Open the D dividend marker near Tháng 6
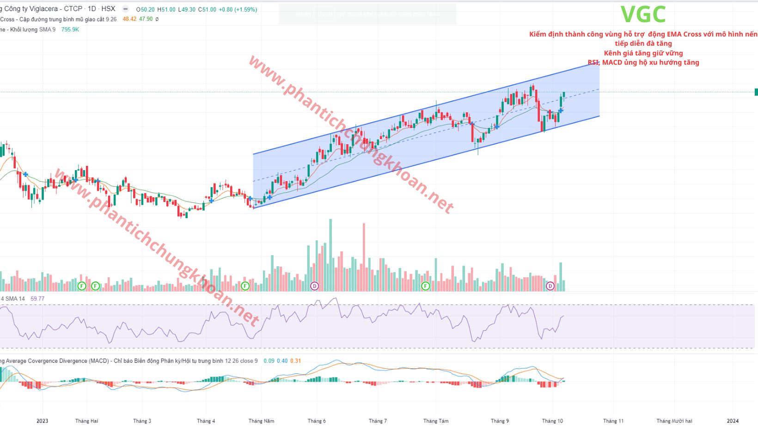Image resolution: width=758 pixels, height=427 pixels. point(314,286)
